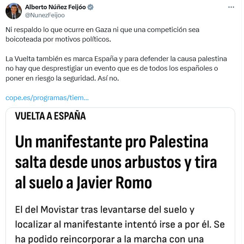Click Alberto Núñez Feijóo's profile avatar
The image size is (244, 244).
point(13,11)
